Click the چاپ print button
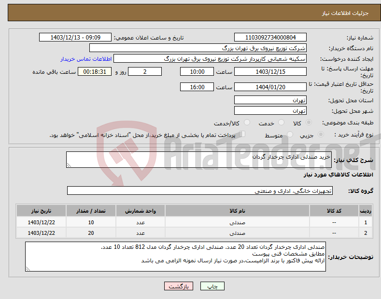Viewport: 381px width, 299px height. (212, 286)
